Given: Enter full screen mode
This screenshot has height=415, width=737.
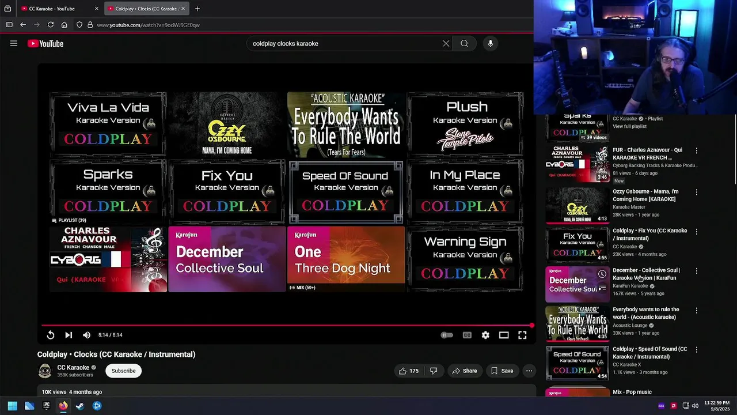Looking at the screenshot, I should pos(522,335).
